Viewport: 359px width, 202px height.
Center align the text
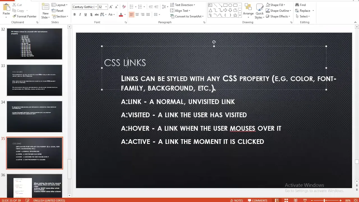[x=137, y=15]
